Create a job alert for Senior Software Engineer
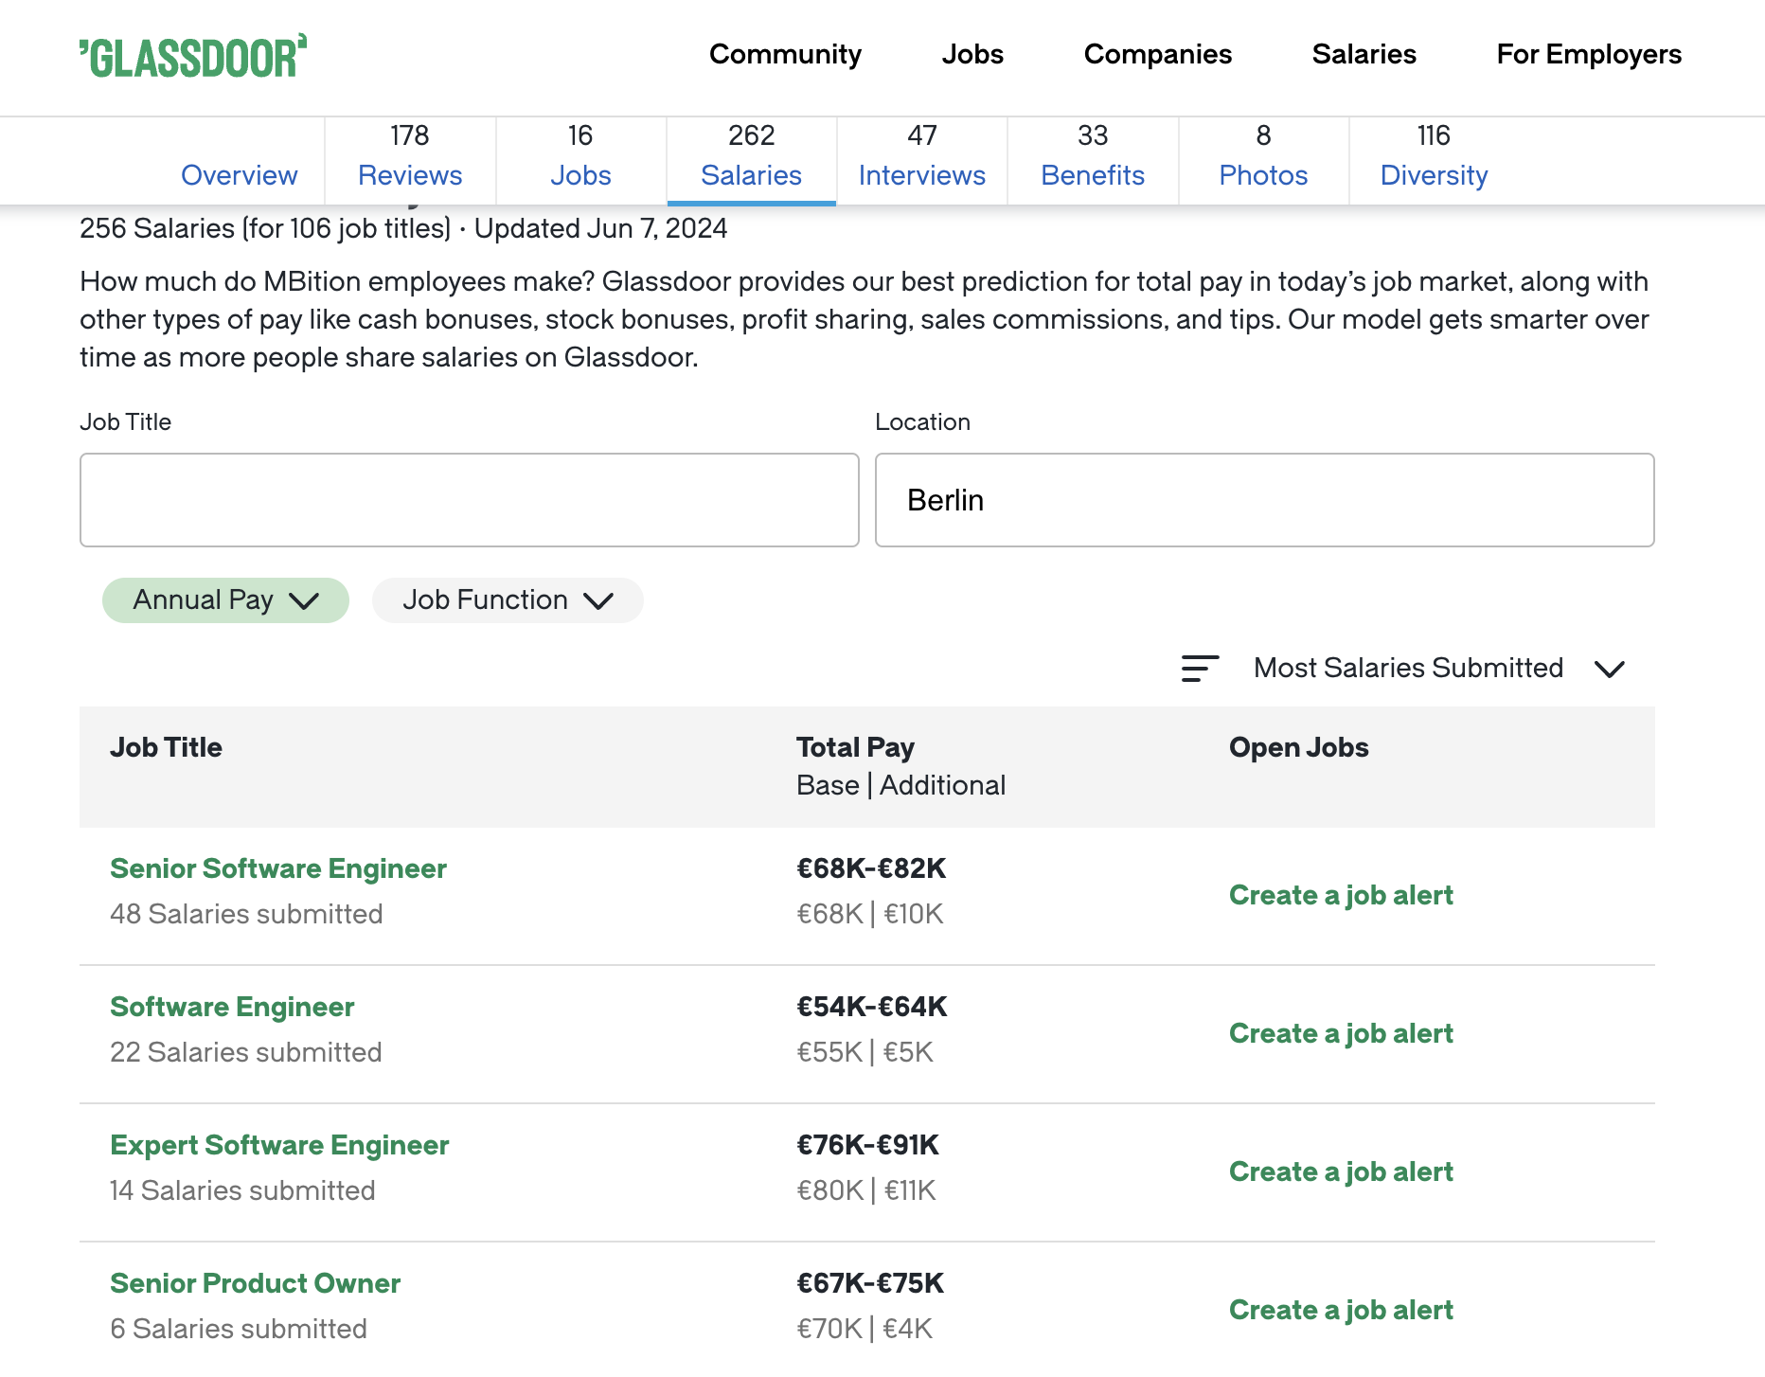 1341,895
